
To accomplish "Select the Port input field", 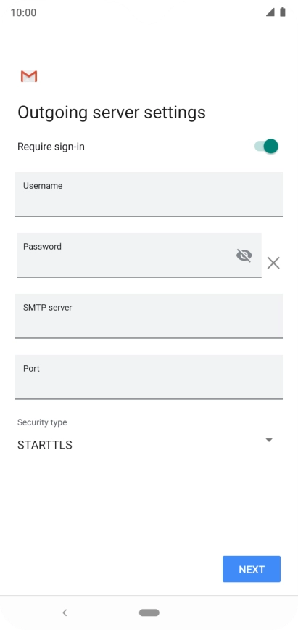I will click(149, 377).
